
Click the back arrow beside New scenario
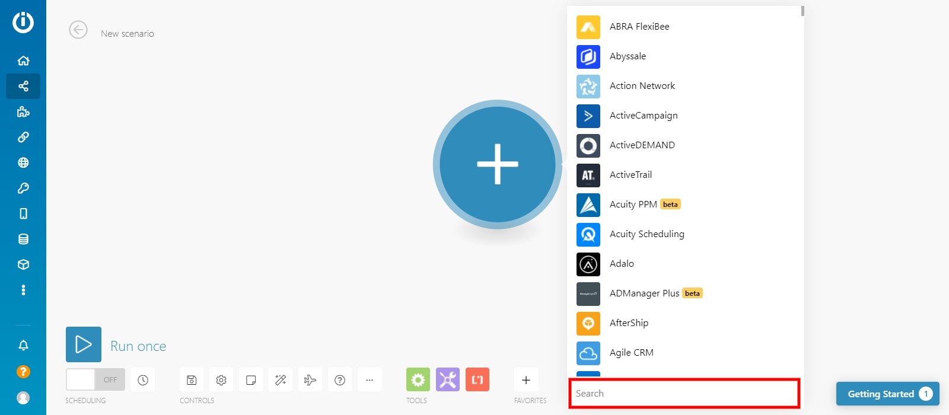pos(78,30)
